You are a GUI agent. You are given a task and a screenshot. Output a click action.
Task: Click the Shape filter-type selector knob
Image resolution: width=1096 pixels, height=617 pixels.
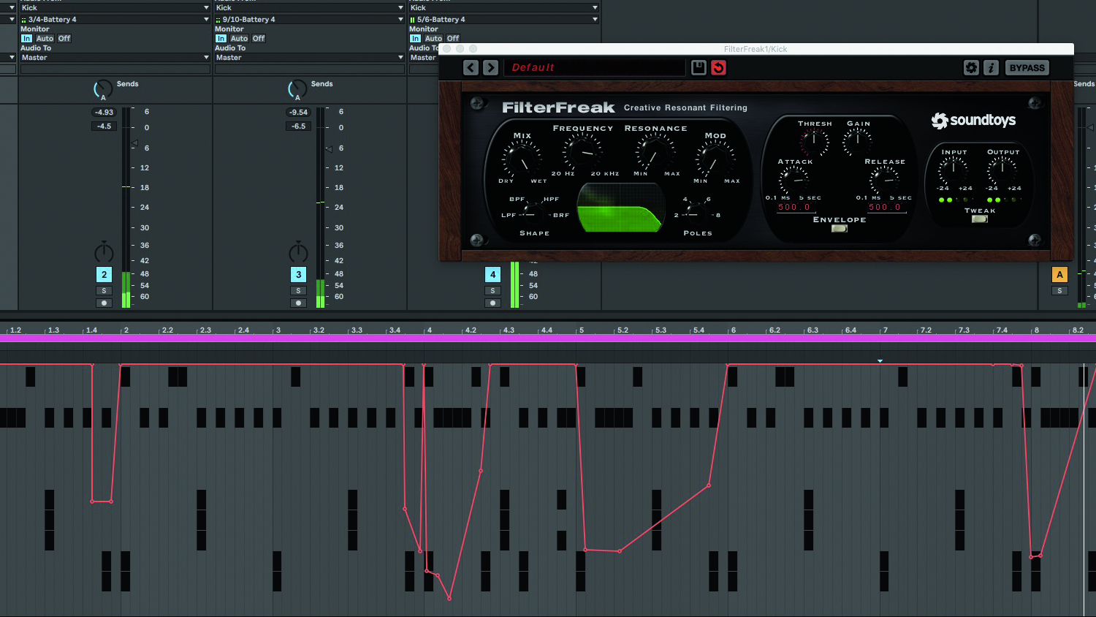coord(533,214)
